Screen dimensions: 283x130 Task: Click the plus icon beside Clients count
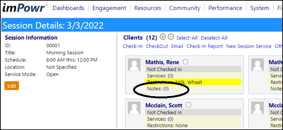163,37
